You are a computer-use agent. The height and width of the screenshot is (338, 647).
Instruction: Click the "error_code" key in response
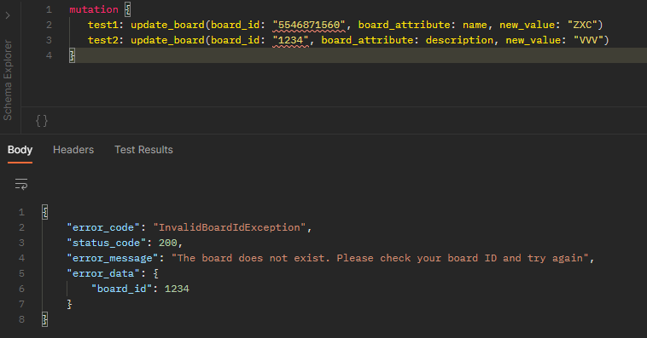tap(103, 227)
